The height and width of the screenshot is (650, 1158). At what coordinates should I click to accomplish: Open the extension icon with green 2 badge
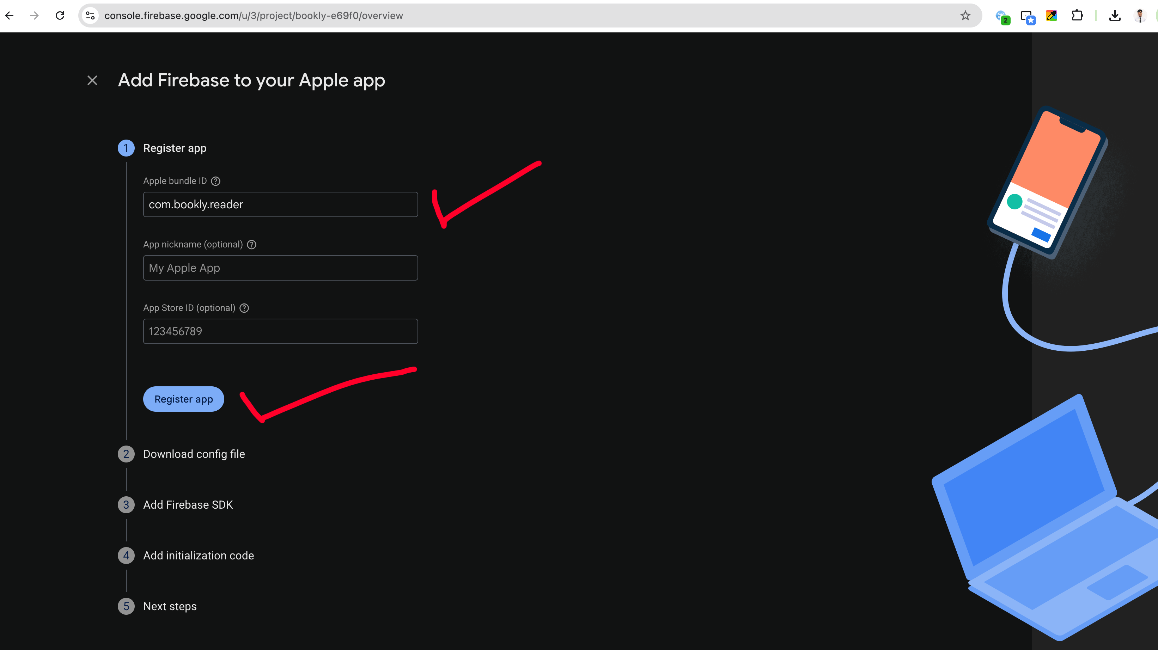(x=1002, y=17)
